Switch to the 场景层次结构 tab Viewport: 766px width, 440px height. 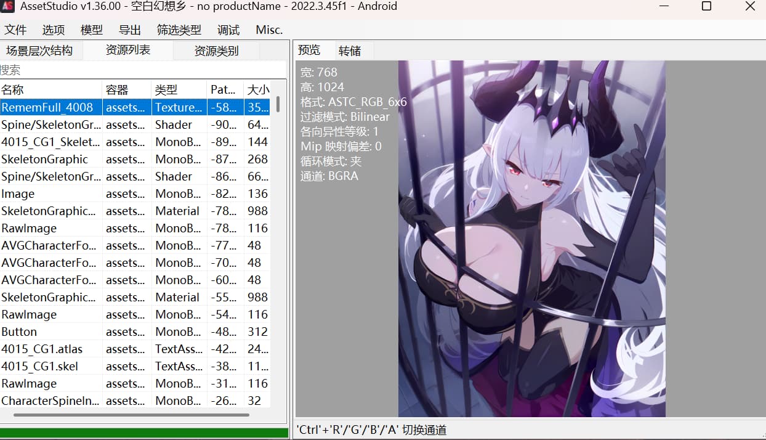(x=40, y=51)
